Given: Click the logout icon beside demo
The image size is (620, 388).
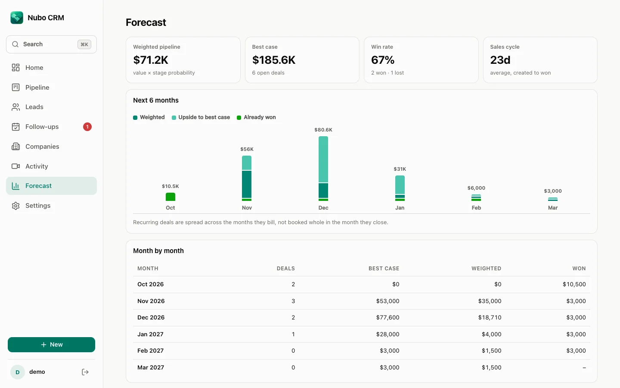Looking at the screenshot, I should tap(85, 372).
